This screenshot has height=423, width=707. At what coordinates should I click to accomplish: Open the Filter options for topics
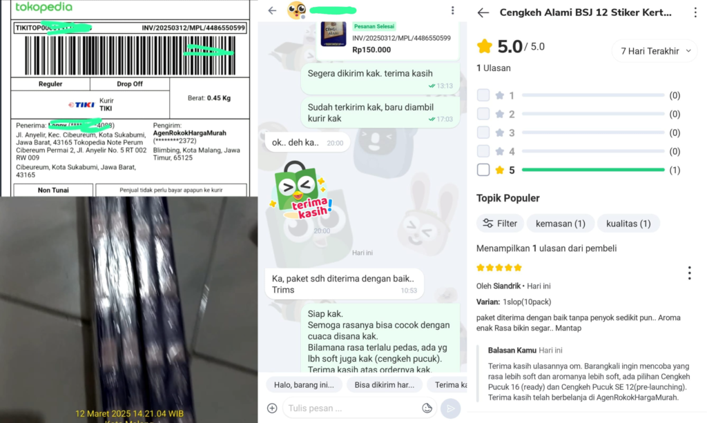click(500, 224)
